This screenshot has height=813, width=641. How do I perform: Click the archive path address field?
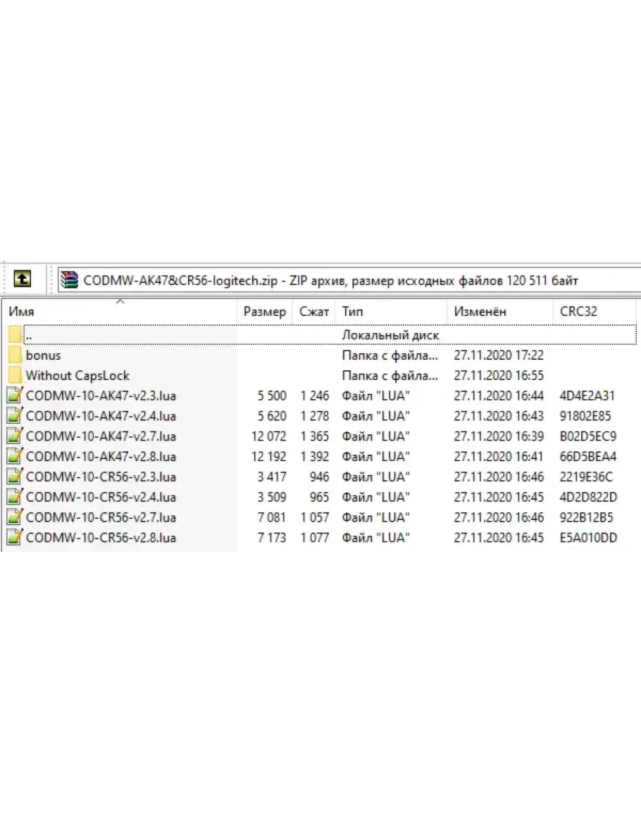coord(352,279)
